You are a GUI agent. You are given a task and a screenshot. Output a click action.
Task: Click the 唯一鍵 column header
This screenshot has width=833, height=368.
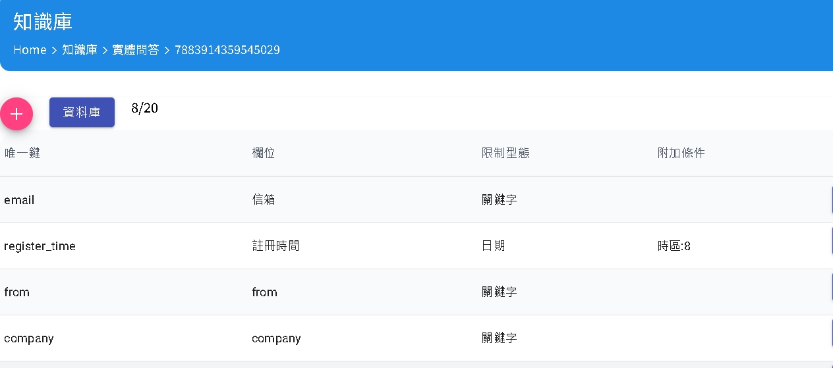tap(22, 153)
